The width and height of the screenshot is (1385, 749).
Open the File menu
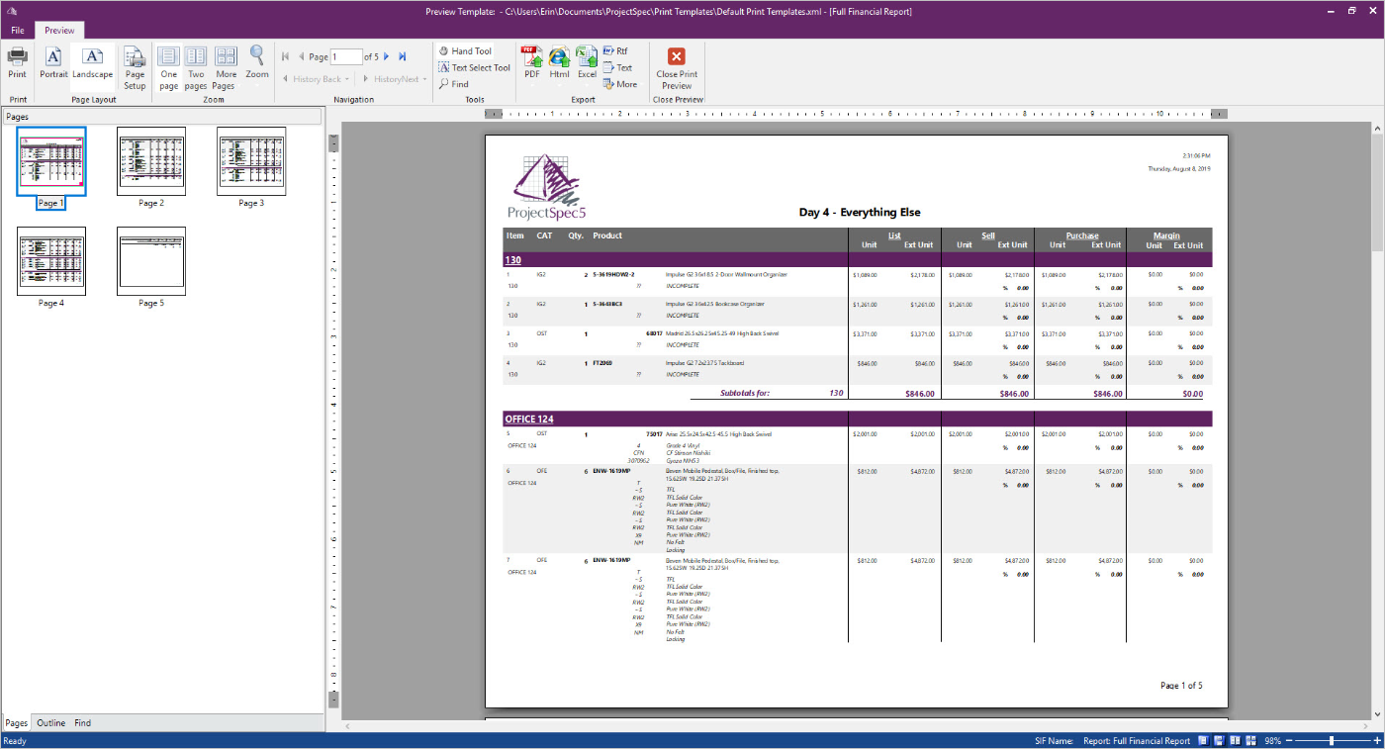[16, 30]
